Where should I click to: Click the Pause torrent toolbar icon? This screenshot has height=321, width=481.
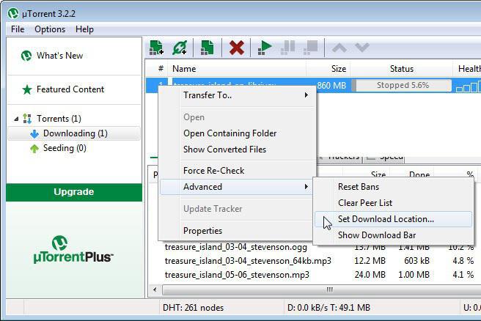pos(287,48)
